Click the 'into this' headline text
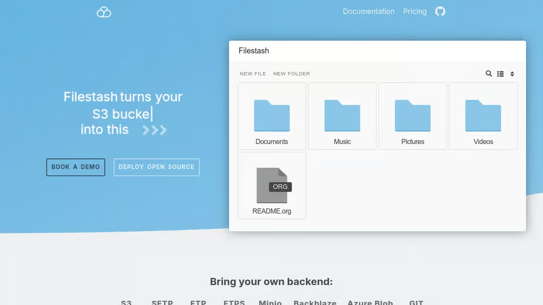This screenshot has height=305, width=543. coord(104,130)
